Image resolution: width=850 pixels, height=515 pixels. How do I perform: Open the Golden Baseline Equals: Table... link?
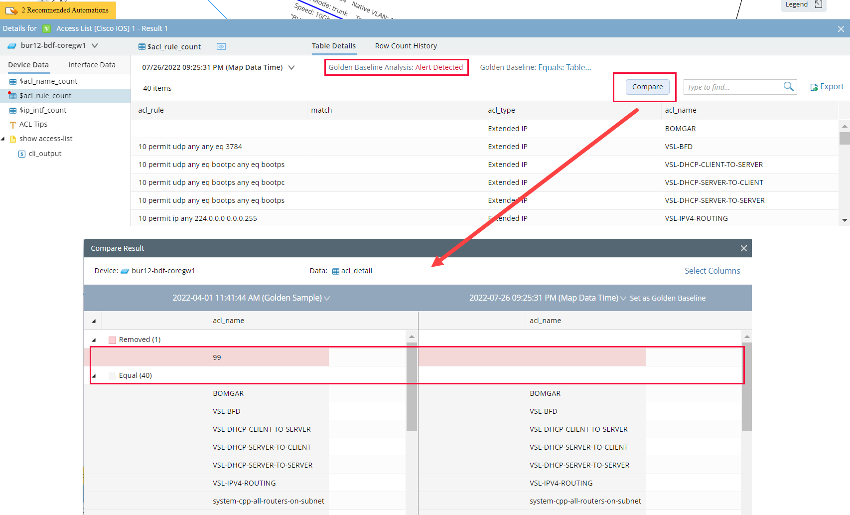click(x=565, y=67)
